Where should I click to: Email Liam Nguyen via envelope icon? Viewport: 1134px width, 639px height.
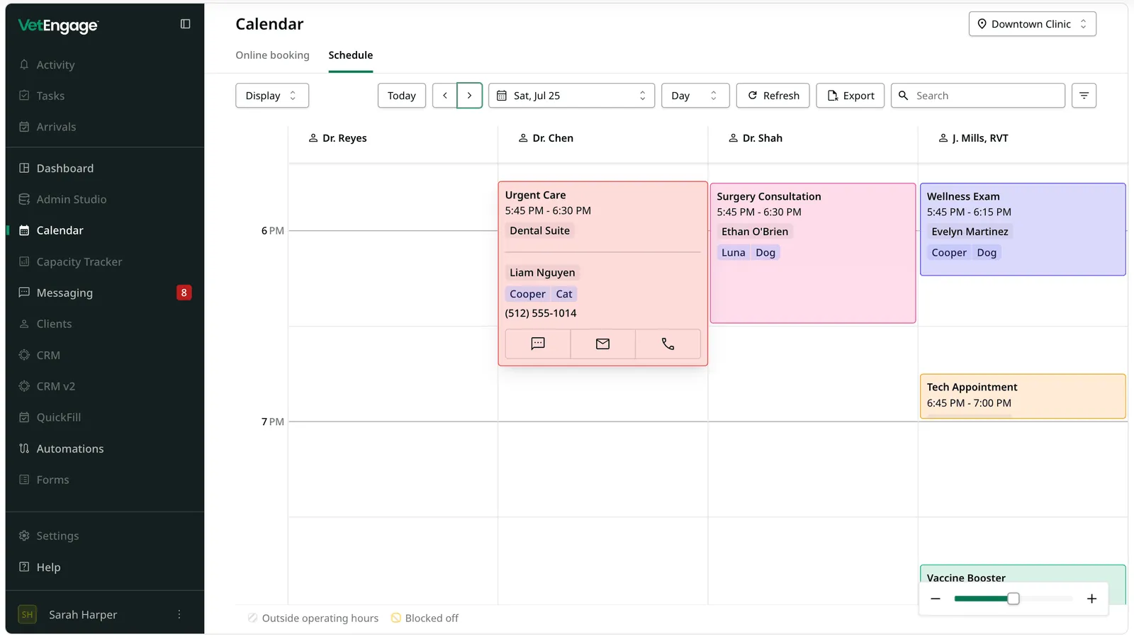pos(602,344)
